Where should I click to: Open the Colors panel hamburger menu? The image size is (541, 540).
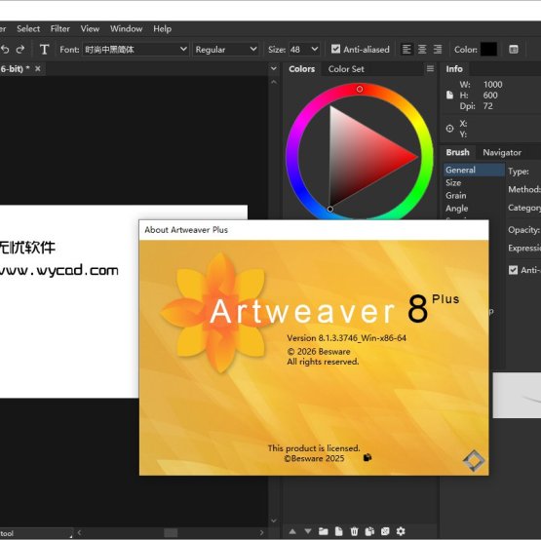pos(430,68)
